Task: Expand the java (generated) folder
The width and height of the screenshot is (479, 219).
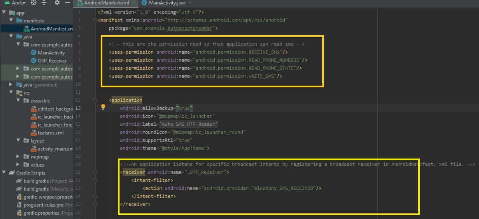Action: [11, 85]
